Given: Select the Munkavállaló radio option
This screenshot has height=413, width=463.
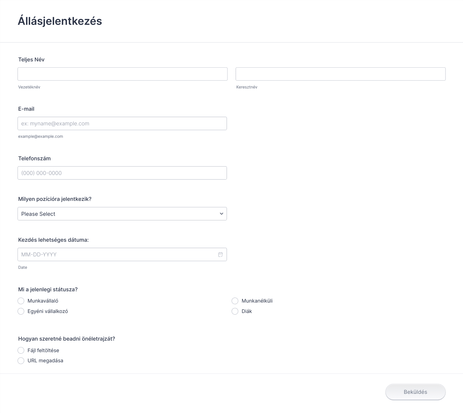Looking at the screenshot, I should coord(21,301).
